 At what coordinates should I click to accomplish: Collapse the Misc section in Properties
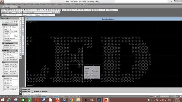click(16, 76)
